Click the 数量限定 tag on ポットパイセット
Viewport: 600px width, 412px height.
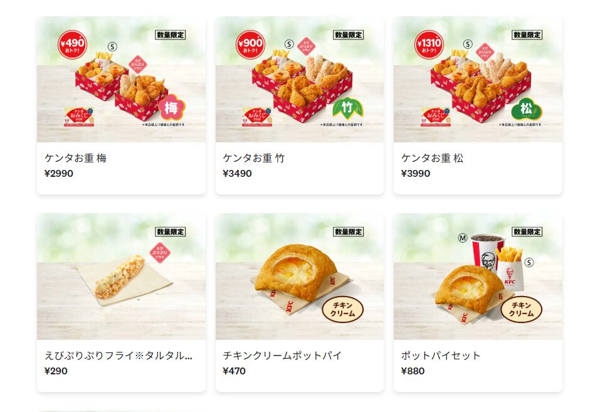527,231
